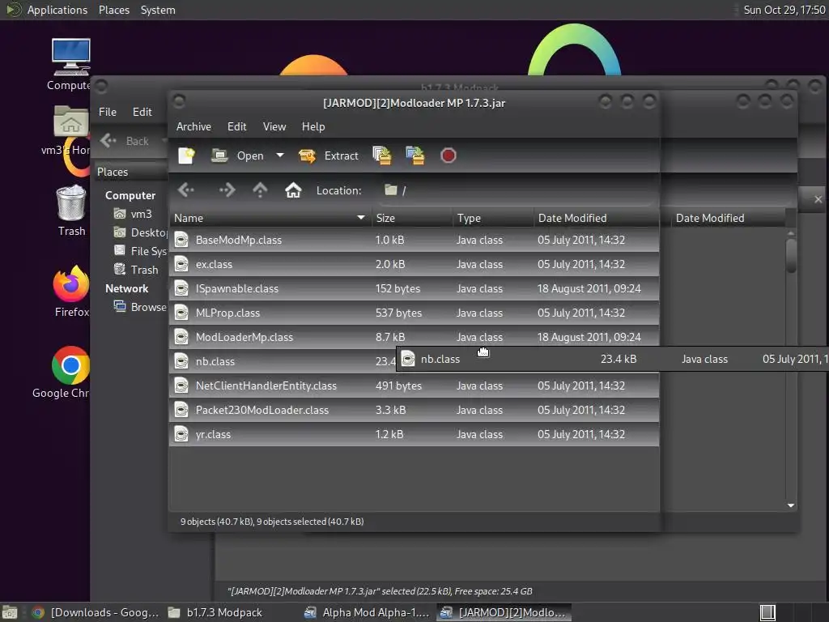Select ModLoaderMp.class file
Screen dimensions: 829x622
(x=414, y=338)
